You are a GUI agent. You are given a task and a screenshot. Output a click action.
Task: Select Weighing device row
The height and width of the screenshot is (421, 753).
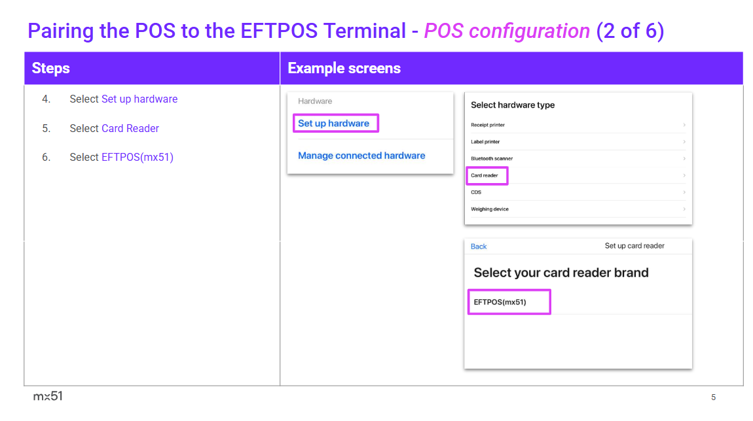click(x=490, y=209)
